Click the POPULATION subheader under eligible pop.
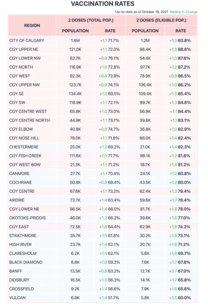The height and width of the screenshot is (307, 208). click(x=145, y=31)
